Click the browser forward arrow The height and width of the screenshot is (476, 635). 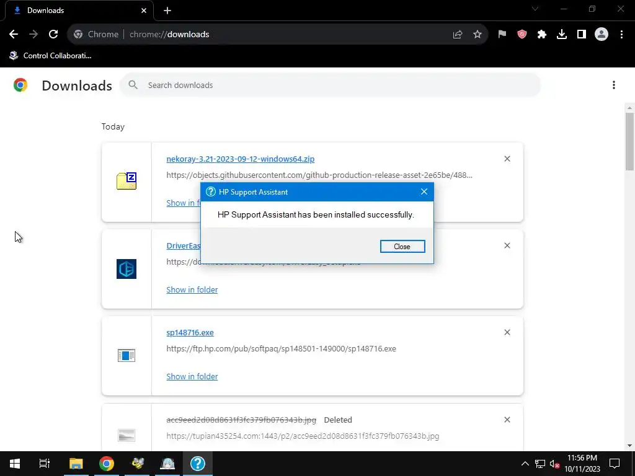[x=33, y=35]
